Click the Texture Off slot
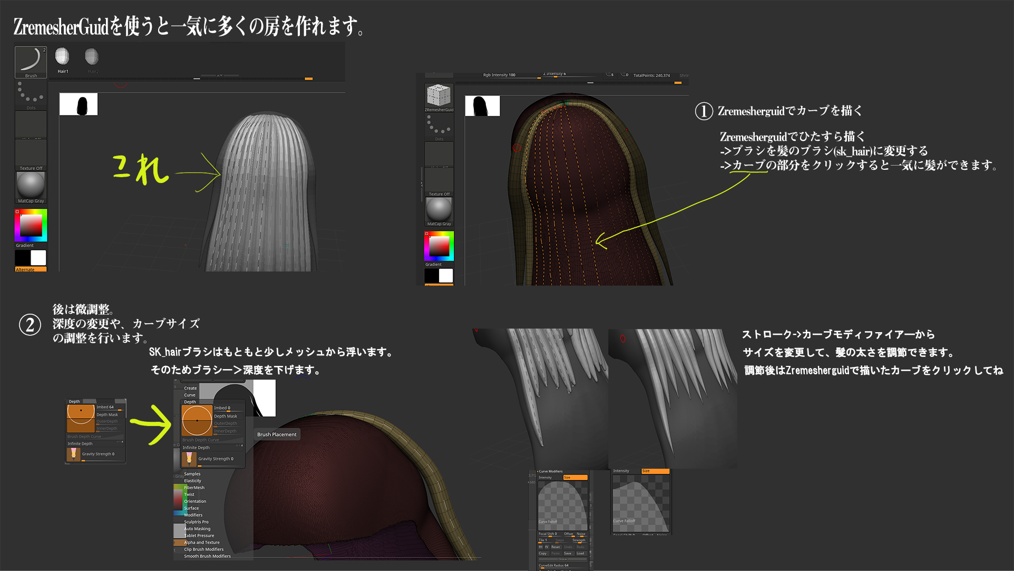The height and width of the screenshot is (571, 1014). pos(31,156)
